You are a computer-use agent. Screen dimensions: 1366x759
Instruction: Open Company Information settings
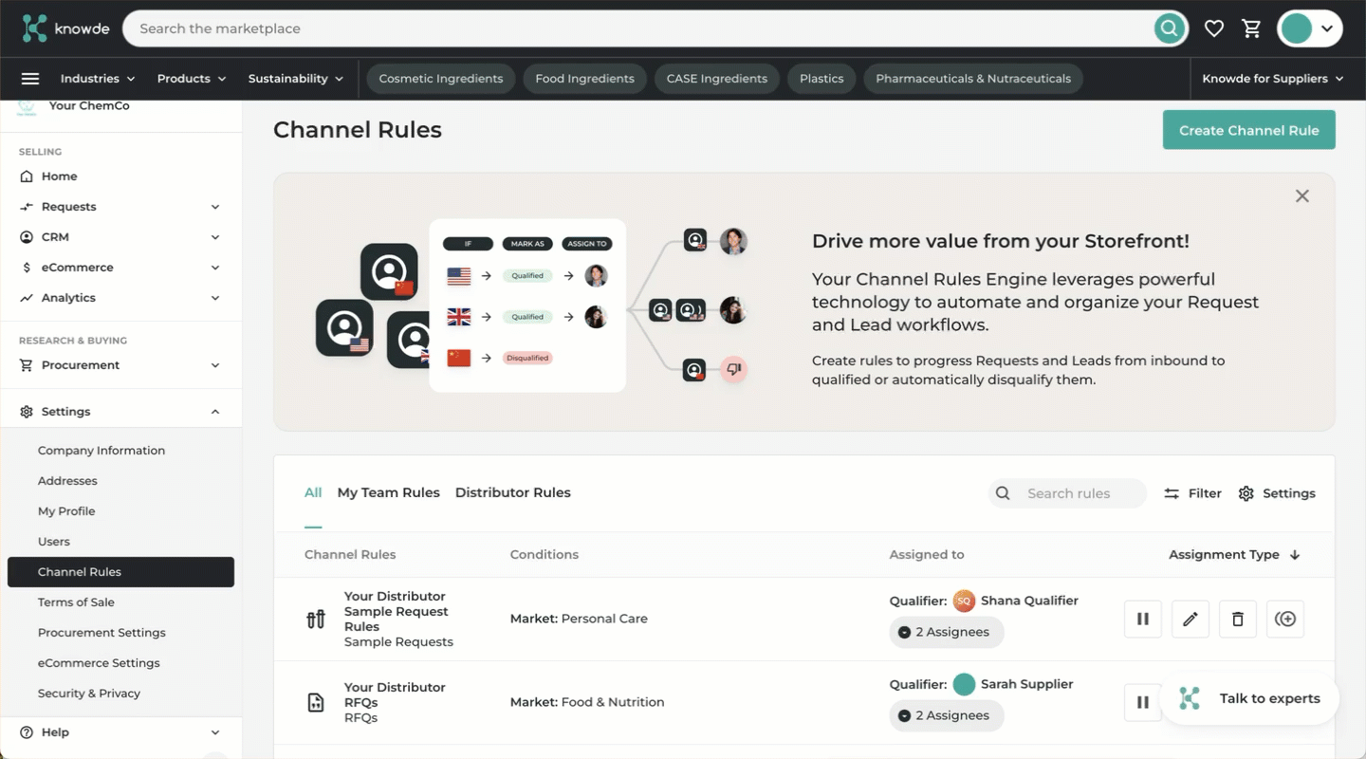[102, 451]
